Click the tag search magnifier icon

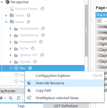(x=11, y=98)
